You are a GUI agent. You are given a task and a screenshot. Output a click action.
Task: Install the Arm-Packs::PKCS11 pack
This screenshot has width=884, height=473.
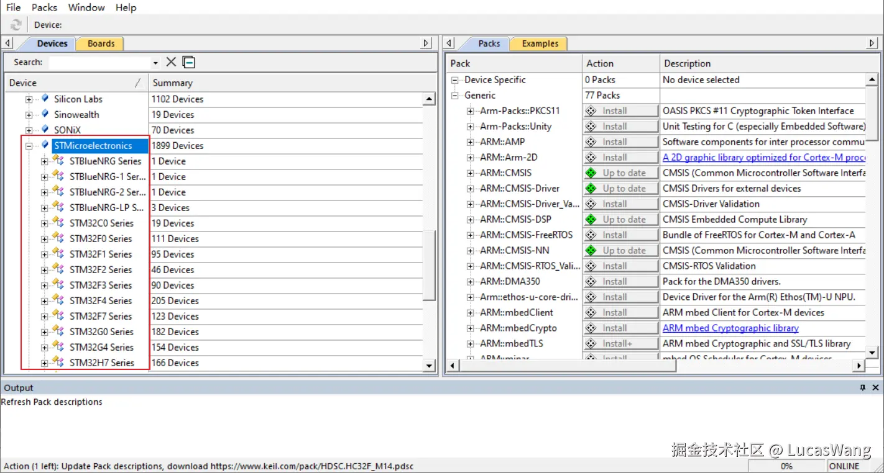click(620, 111)
